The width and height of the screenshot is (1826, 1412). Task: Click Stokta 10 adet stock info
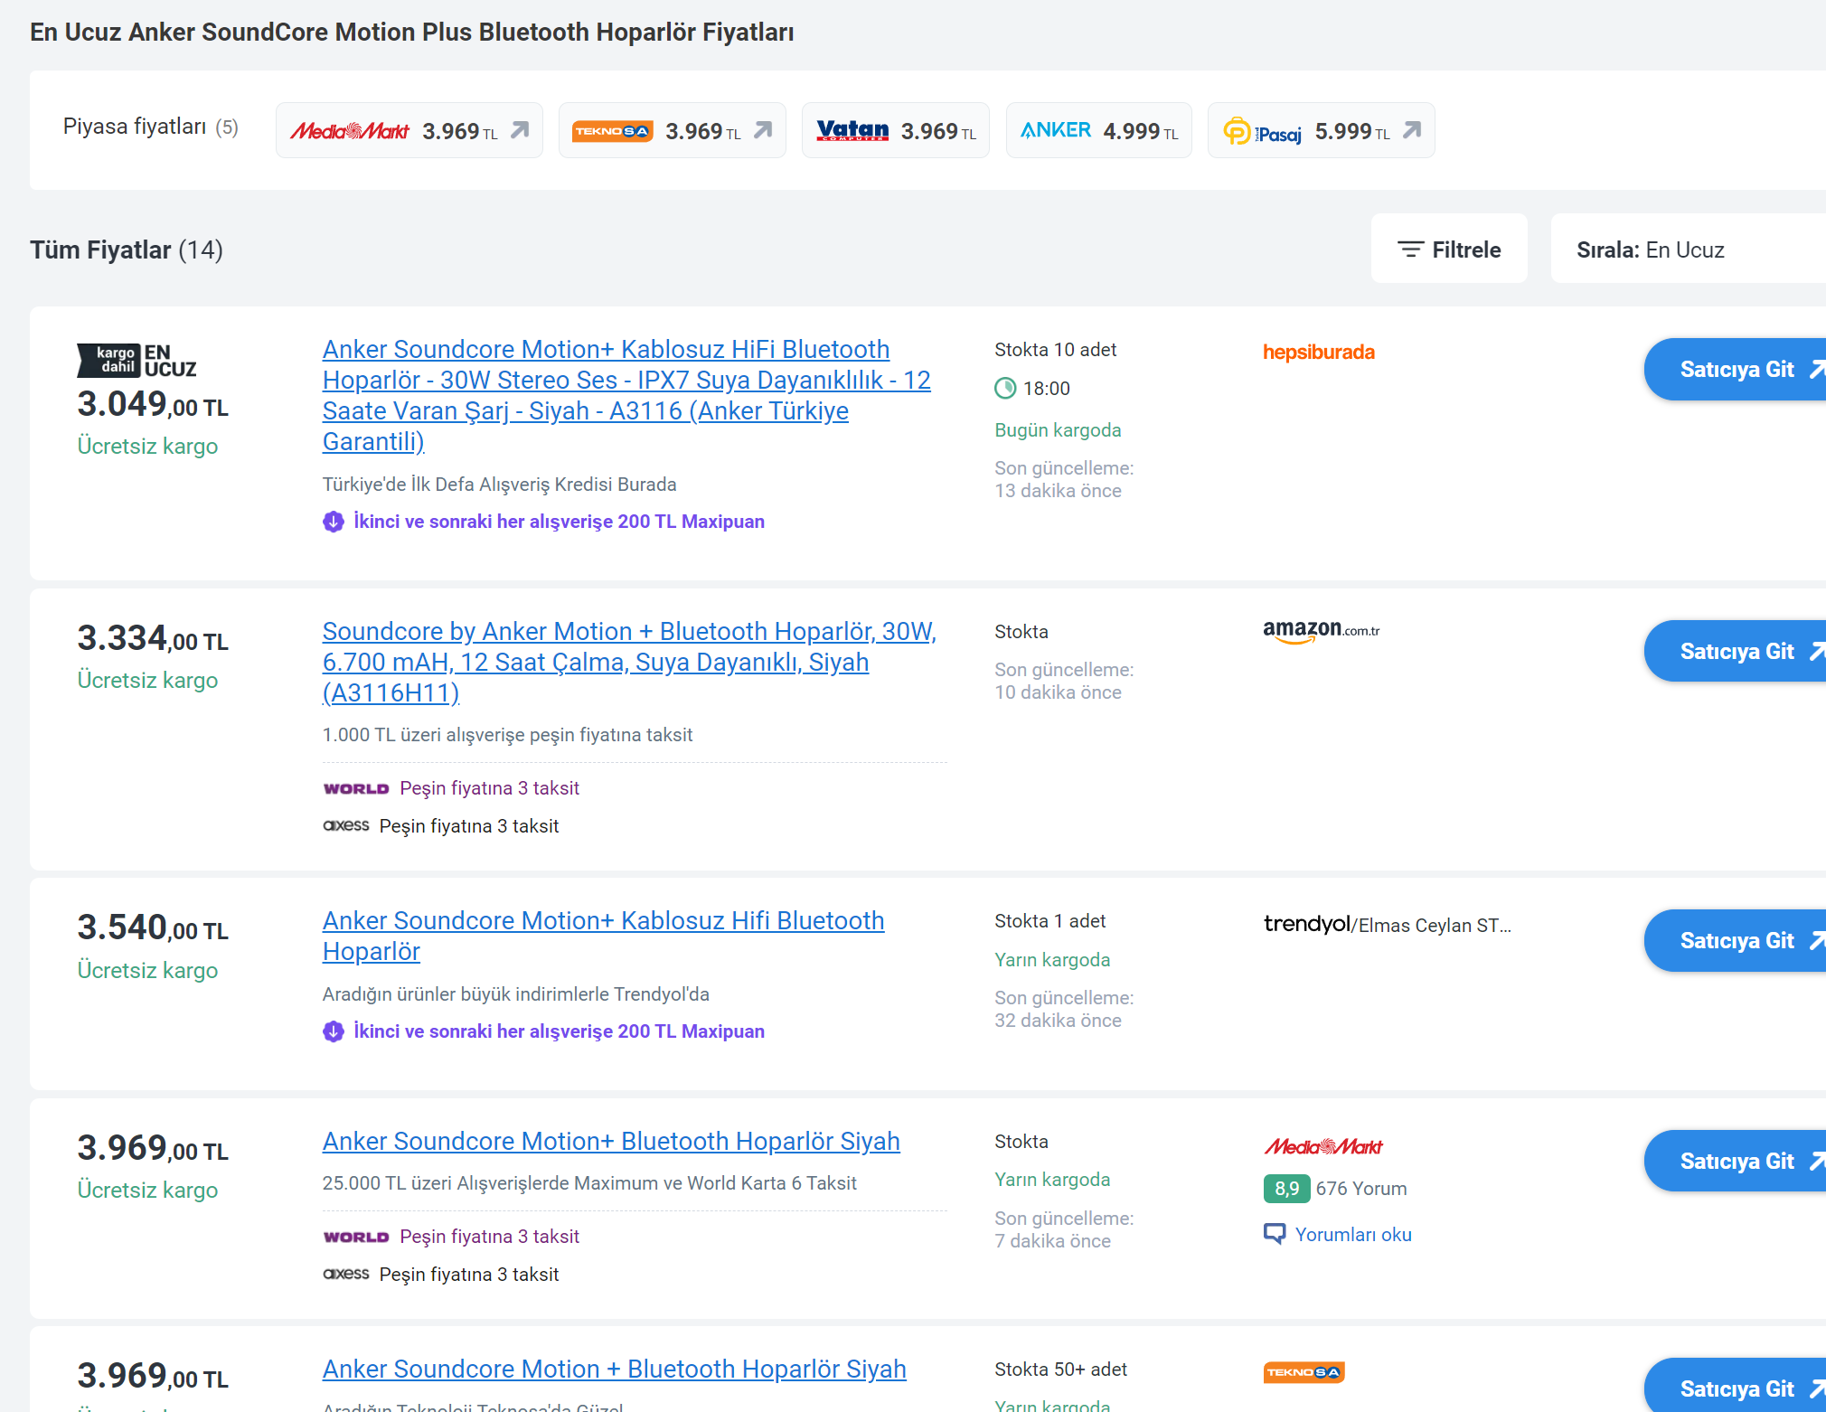1055,350
